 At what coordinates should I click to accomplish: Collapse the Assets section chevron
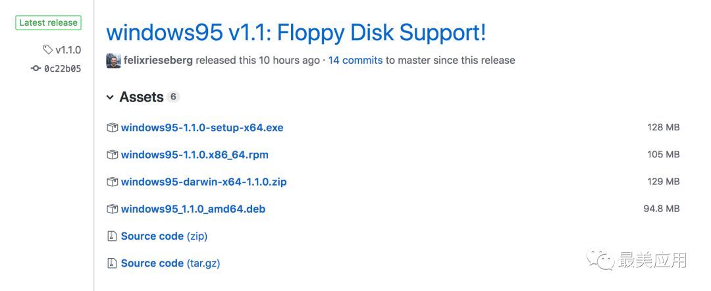[x=110, y=97]
